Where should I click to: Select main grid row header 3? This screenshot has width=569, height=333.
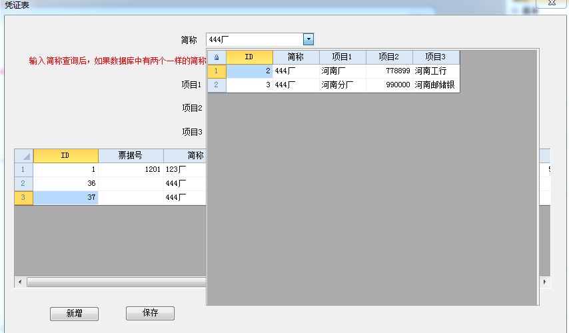tap(23, 198)
